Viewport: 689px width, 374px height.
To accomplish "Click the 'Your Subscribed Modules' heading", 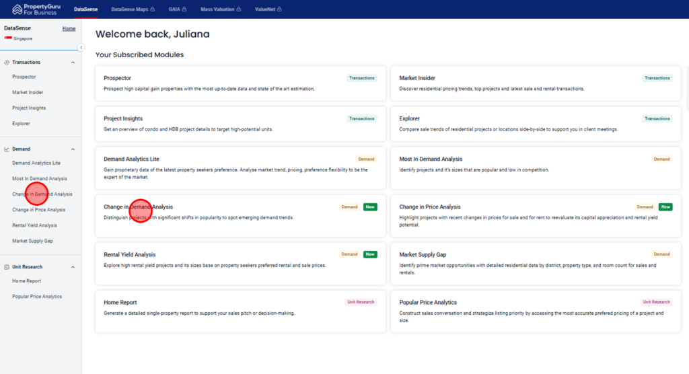I will (x=140, y=55).
